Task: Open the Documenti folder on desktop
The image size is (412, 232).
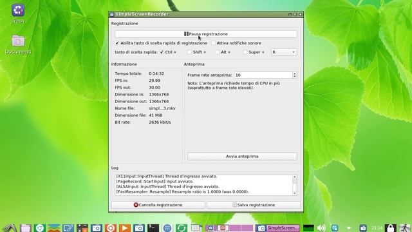Action: (18, 41)
